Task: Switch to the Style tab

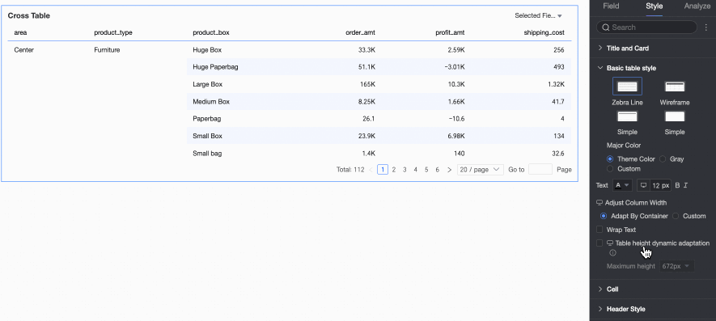Action: pyautogui.click(x=654, y=6)
